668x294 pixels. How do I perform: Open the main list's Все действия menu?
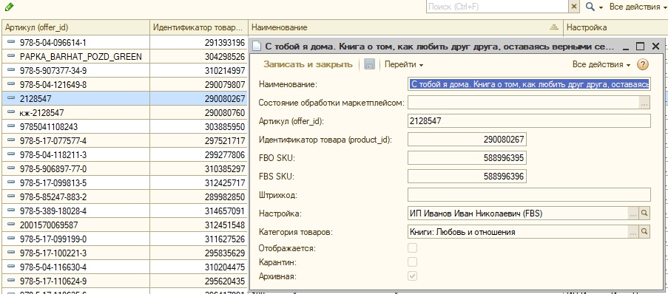[x=638, y=7]
